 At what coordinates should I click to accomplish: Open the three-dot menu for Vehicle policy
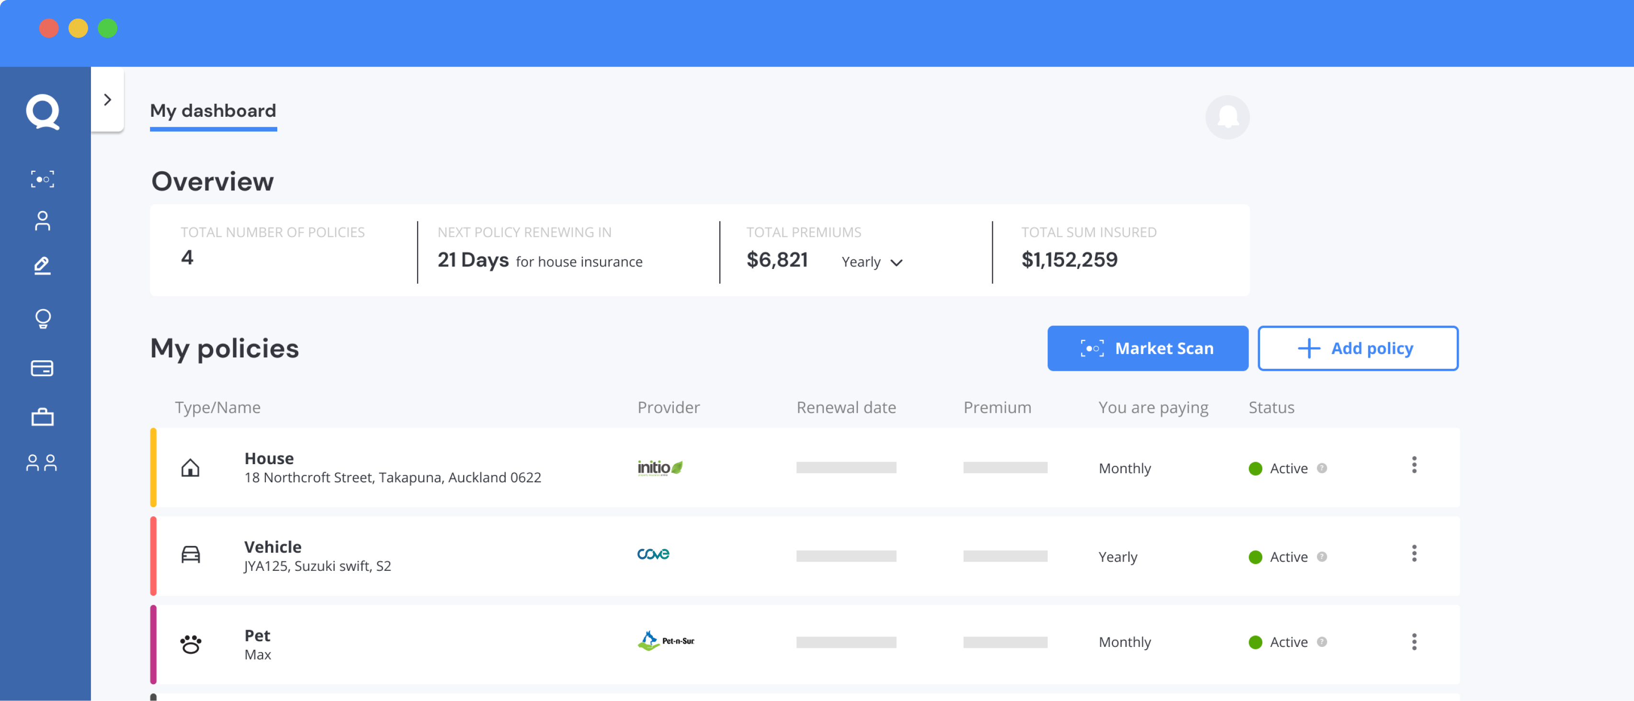1414,553
